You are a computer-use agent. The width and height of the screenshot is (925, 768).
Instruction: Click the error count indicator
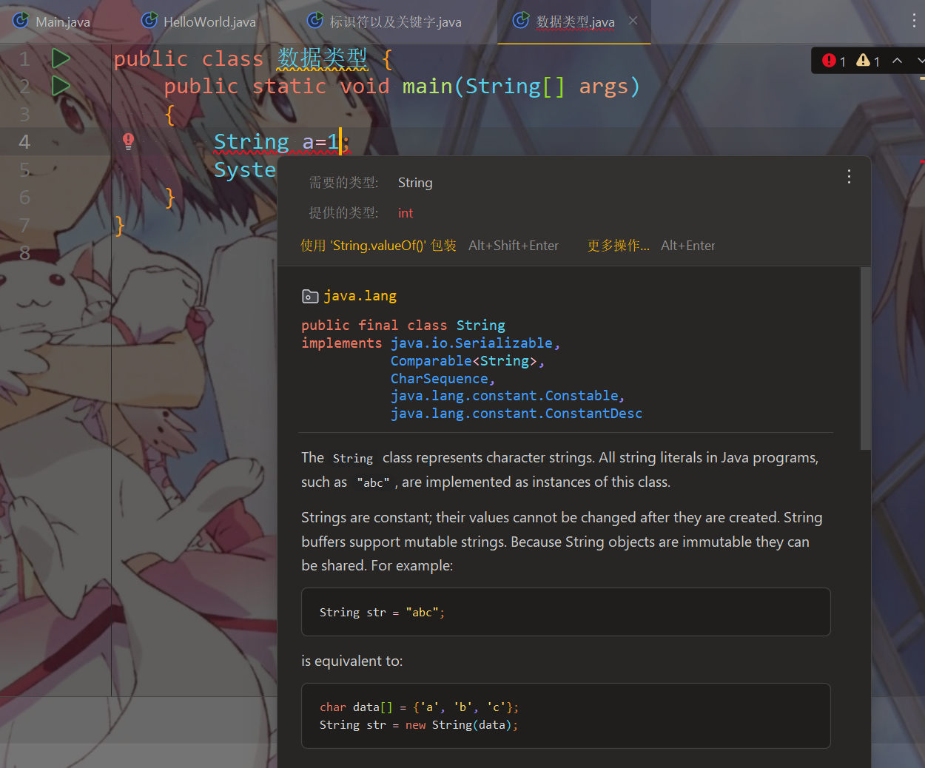834,61
